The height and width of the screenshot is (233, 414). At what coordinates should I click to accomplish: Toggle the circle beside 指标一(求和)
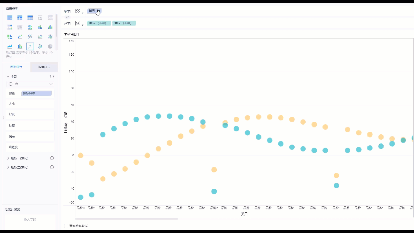tap(52, 158)
